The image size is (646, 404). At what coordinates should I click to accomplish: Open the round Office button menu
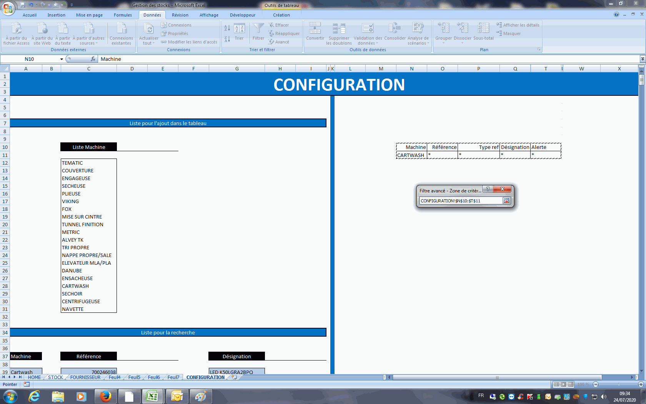(x=8, y=8)
